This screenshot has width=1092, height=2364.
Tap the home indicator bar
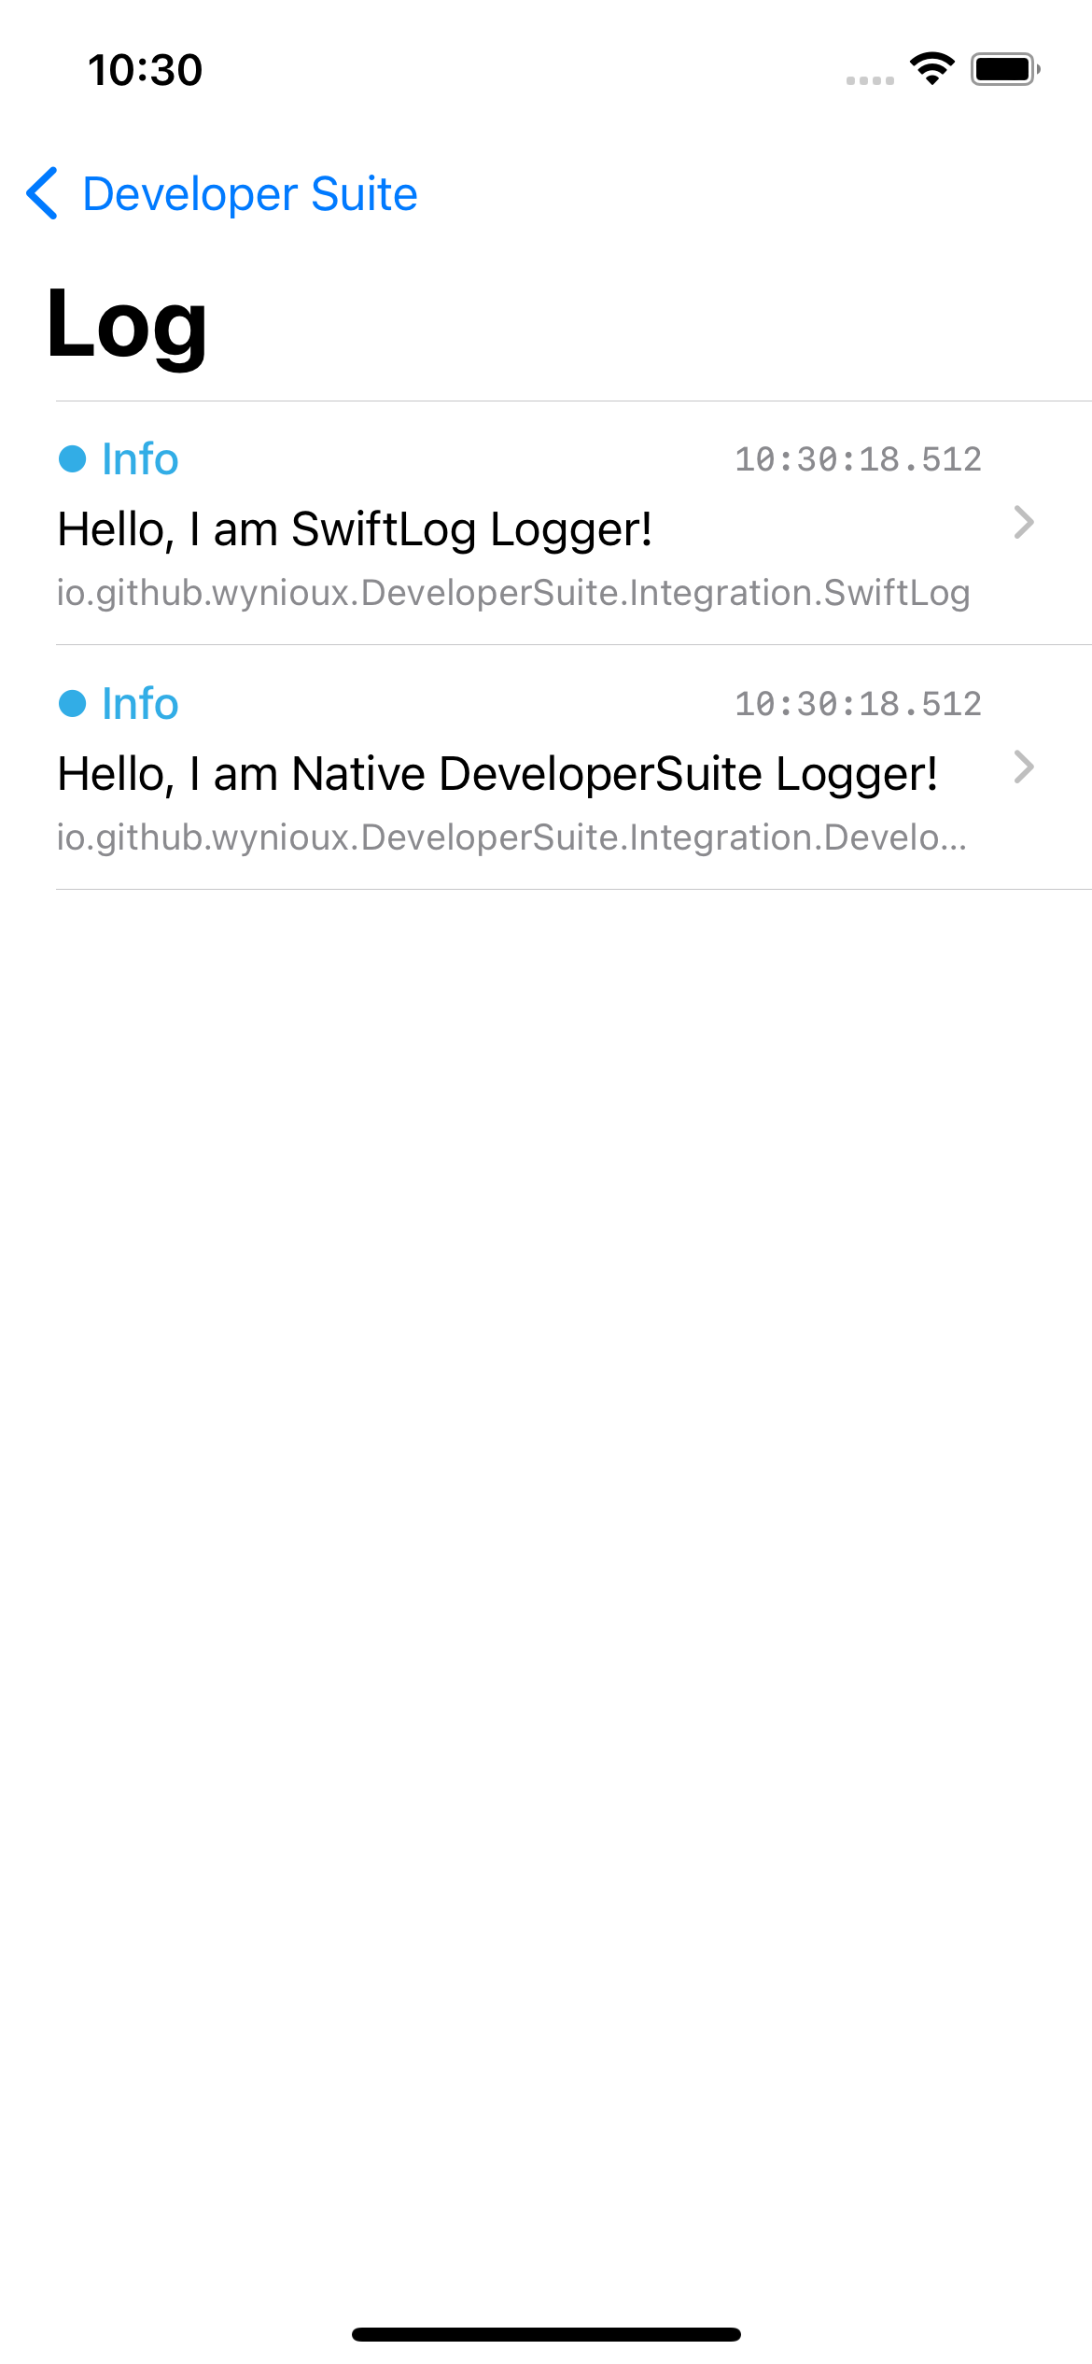point(546,2334)
